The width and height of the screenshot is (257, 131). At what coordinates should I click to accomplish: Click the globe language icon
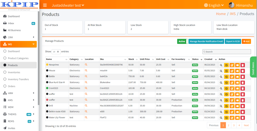206,5
